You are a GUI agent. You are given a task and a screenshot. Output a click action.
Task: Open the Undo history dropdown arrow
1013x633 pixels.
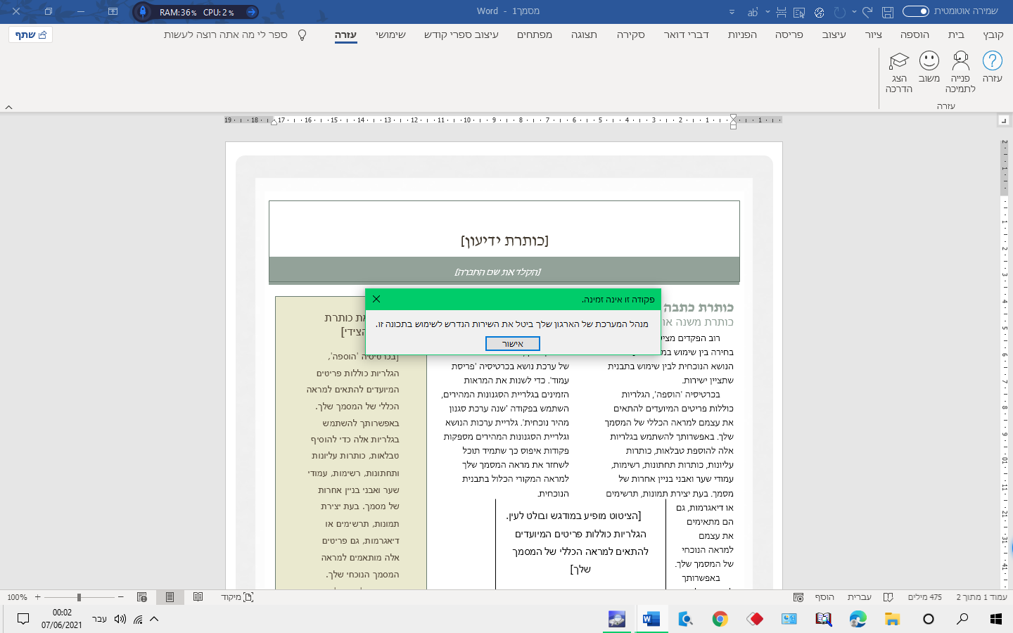click(854, 12)
